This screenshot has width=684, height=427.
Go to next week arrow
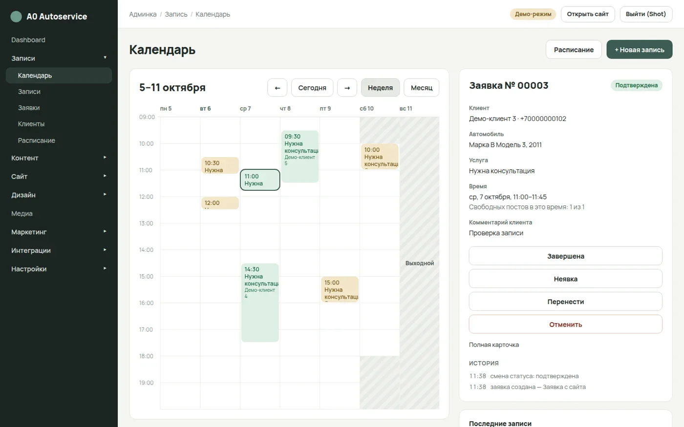tap(347, 88)
